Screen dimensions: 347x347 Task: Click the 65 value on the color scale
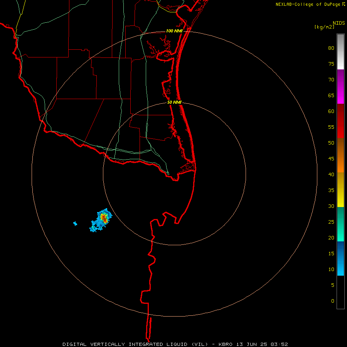(x=331, y=95)
